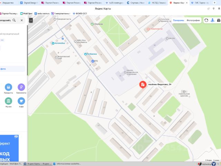
Task: Open a new browser tab
Action: (x=214, y=3)
